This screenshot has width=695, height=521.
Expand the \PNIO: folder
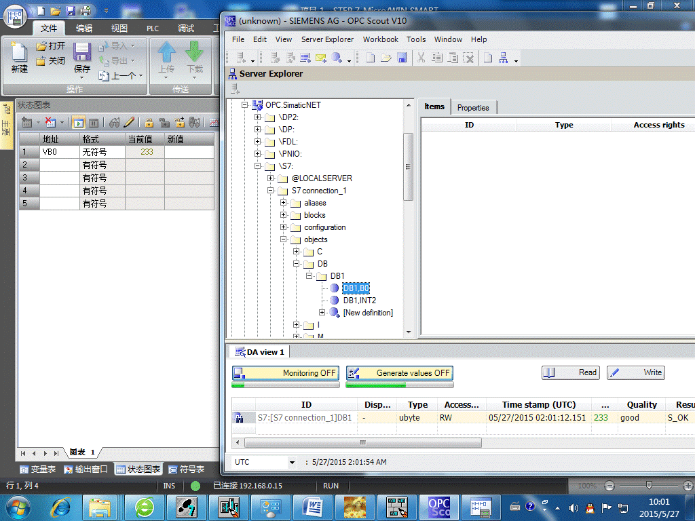pyautogui.click(x=257, y=154)
